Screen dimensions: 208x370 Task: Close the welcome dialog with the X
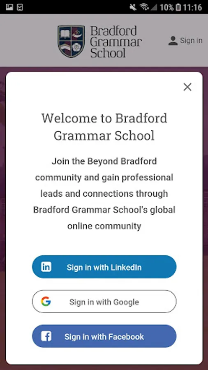(187, 87)
